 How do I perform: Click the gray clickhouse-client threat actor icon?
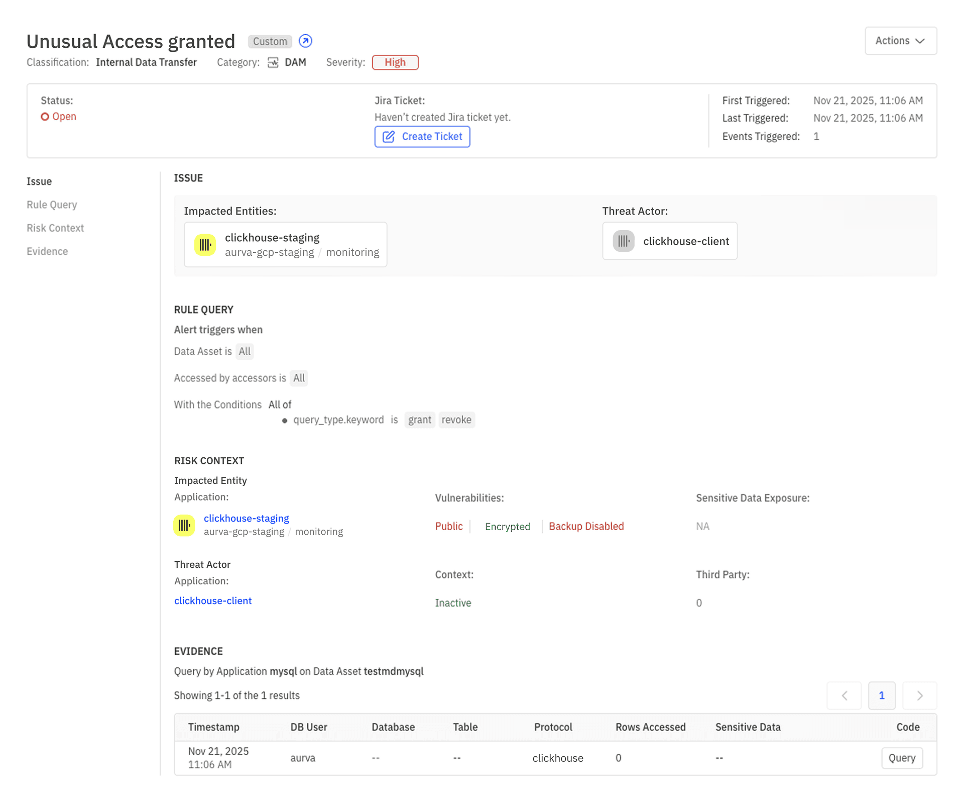[624, 241]
